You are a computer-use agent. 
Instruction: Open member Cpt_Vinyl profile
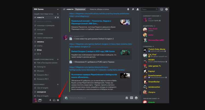[155, 55]
